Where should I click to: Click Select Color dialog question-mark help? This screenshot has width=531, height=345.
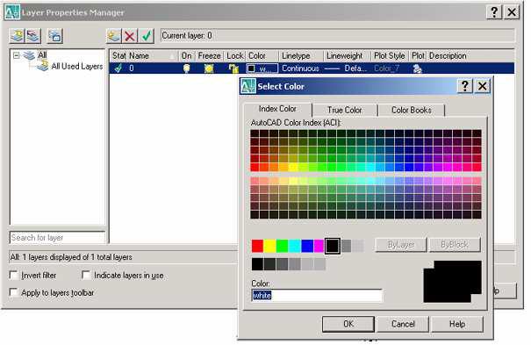pos(465,86)
